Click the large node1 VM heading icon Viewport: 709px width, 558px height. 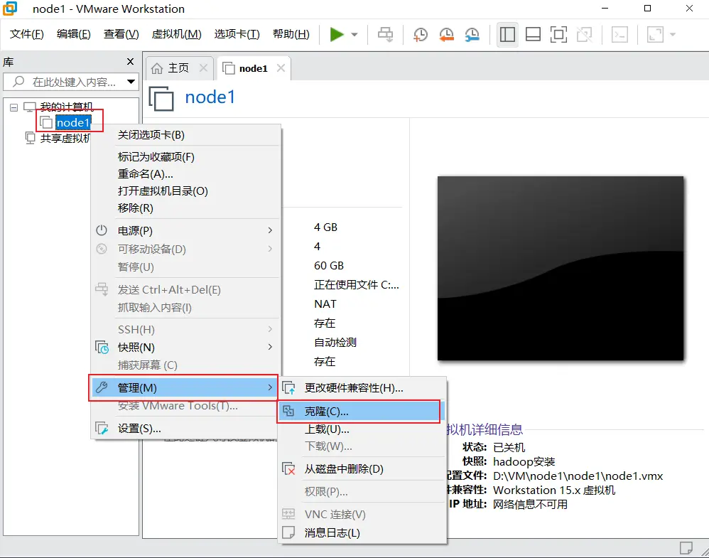pyautogui.click(x=161, y=98)
